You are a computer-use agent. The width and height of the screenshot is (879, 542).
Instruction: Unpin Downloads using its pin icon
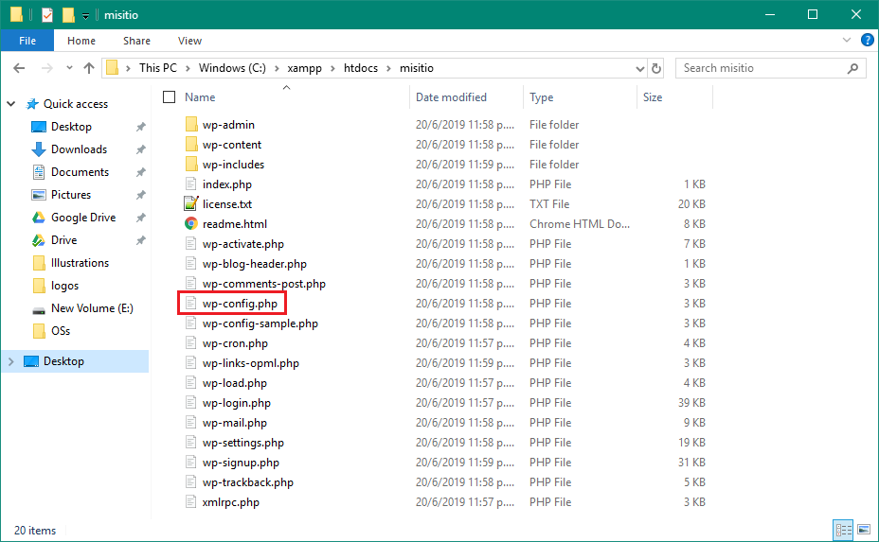pos(141,149)
